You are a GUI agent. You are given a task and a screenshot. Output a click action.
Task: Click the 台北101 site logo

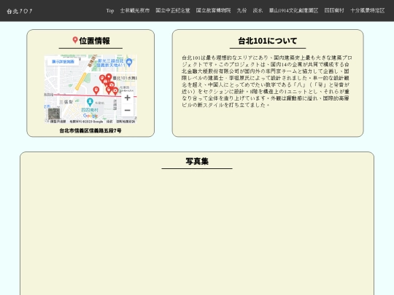point(20,11)
